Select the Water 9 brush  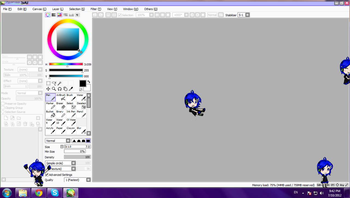[x=51, y=122]
